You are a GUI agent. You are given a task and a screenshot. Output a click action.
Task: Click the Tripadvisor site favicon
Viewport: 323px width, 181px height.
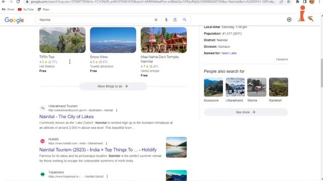[x=42, y=174]
